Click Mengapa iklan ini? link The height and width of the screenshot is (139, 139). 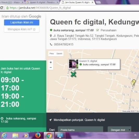22,29
